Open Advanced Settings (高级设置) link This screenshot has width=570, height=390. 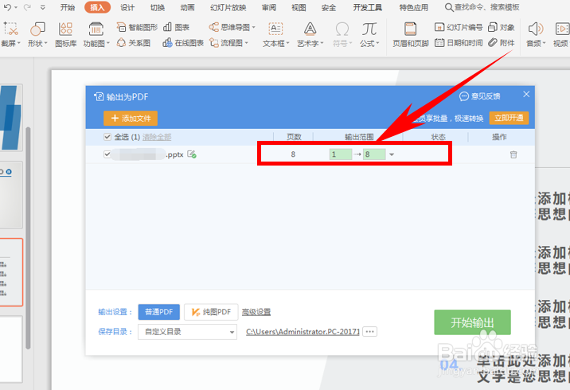tap(256, 312)
